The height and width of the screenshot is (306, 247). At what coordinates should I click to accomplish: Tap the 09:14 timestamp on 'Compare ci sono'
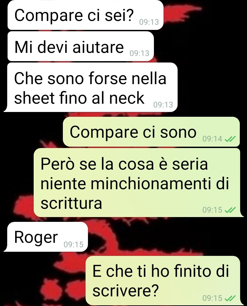(212, 139)
